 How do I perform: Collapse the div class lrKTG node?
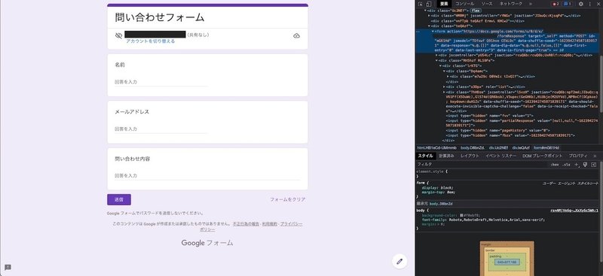click(x=440, y=65)
